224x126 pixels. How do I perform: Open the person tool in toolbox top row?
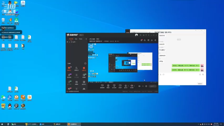[76, 69]
